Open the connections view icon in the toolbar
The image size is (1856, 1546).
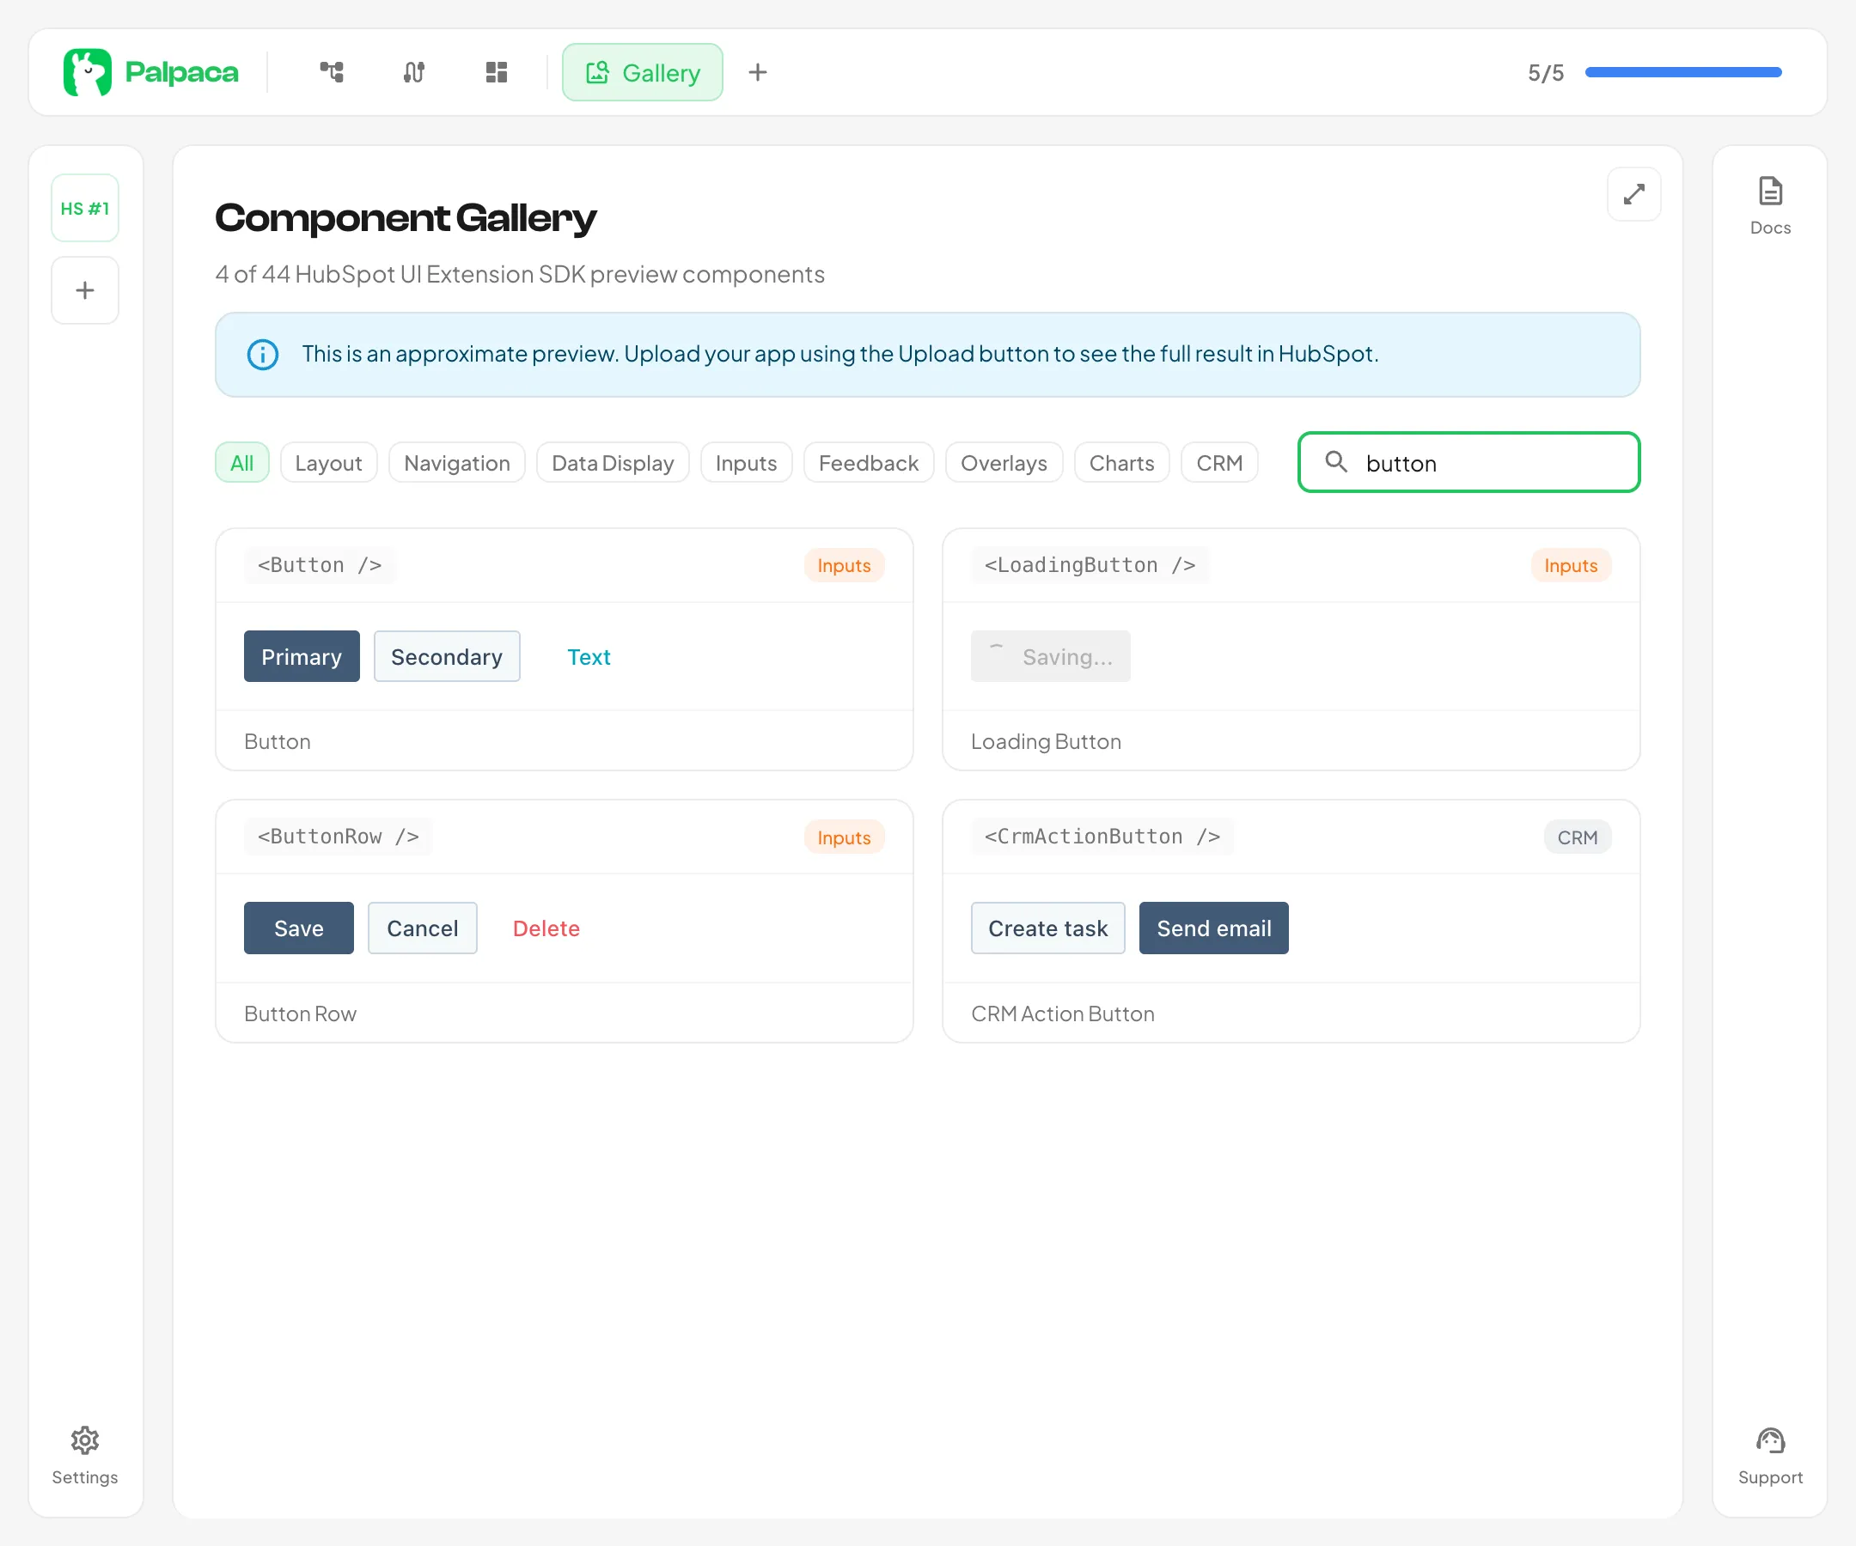pos(412,72)
